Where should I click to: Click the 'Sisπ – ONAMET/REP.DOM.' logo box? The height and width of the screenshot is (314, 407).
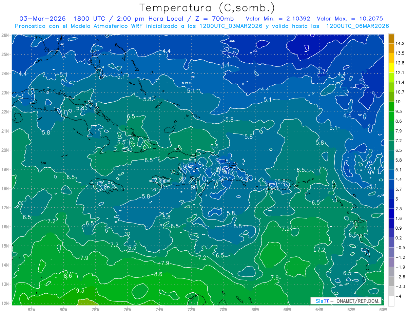point(346,301)
